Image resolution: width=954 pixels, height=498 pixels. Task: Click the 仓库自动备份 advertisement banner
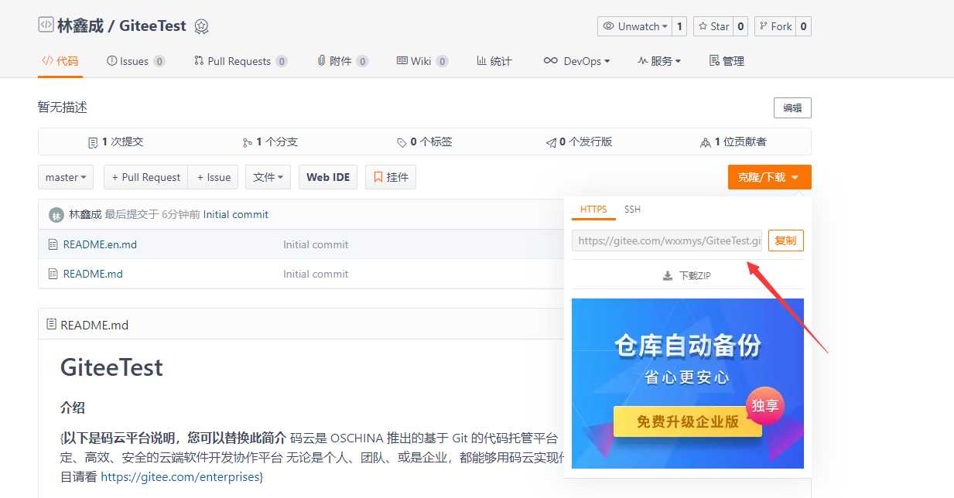pos(688,383)
